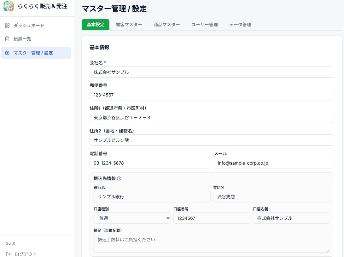Click the 口座番号 input field
344x257 pixels.
point(212,218)
